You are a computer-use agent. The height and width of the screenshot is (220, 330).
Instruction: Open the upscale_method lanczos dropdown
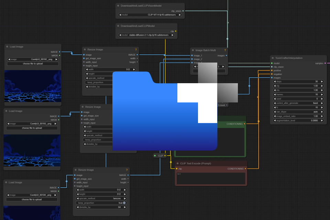pos(101,198)
